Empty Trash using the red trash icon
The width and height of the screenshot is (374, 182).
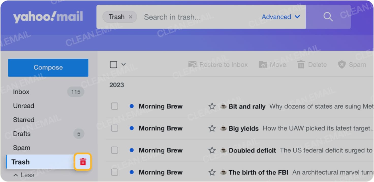(x=83, y=162)
